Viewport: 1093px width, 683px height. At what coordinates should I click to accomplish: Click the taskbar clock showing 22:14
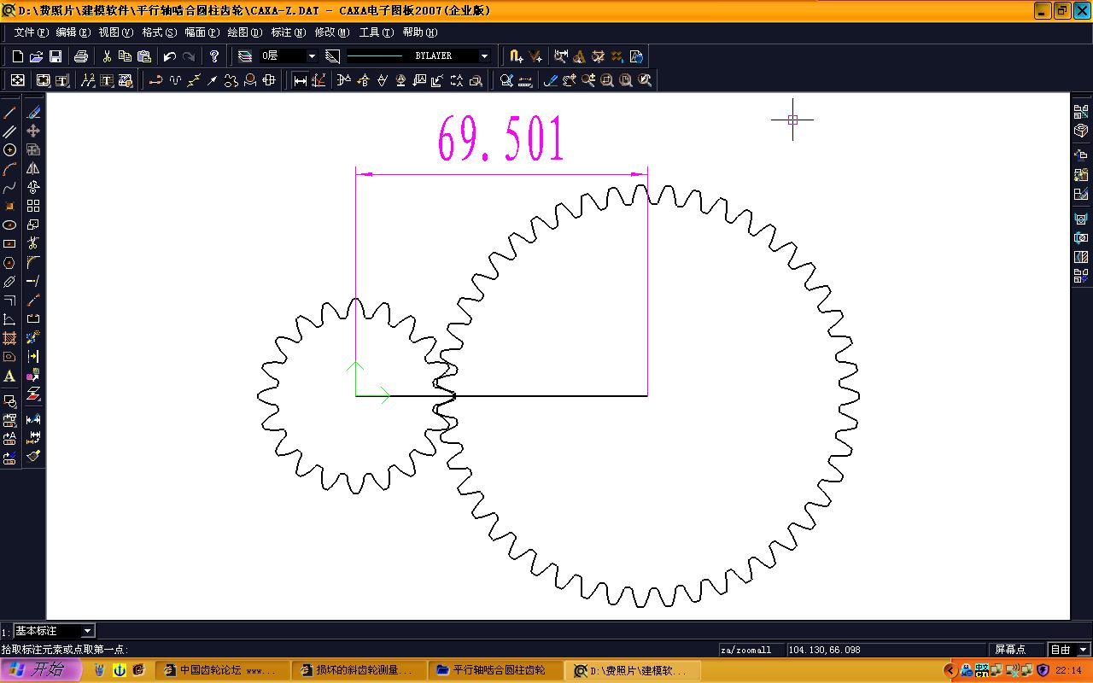tap(1068, 670)
